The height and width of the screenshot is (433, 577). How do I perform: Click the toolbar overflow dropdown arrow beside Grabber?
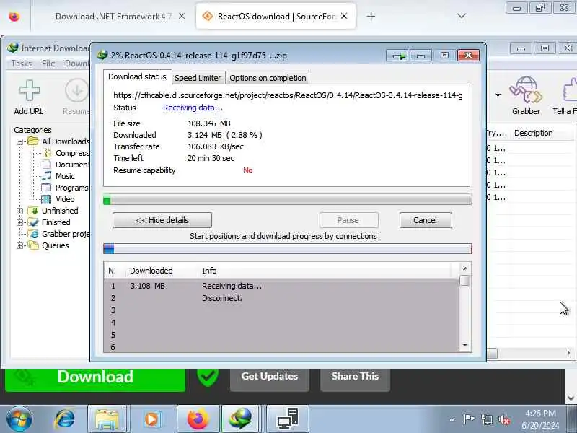pyautogui.click(x=498, y=95)
